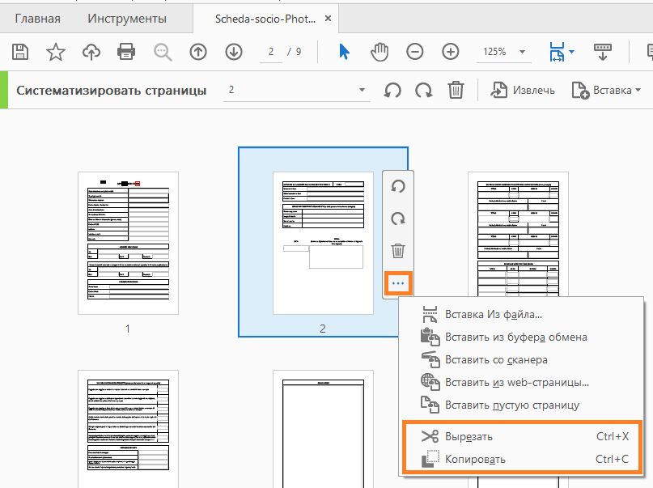
Task: Select Вырезать in context menu
Action: click(x=522, y=436)
